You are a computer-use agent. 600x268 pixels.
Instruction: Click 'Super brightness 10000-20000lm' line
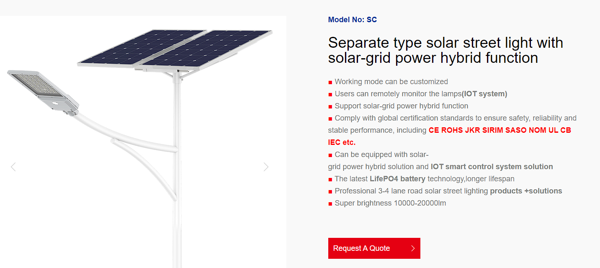pos(390,203)
